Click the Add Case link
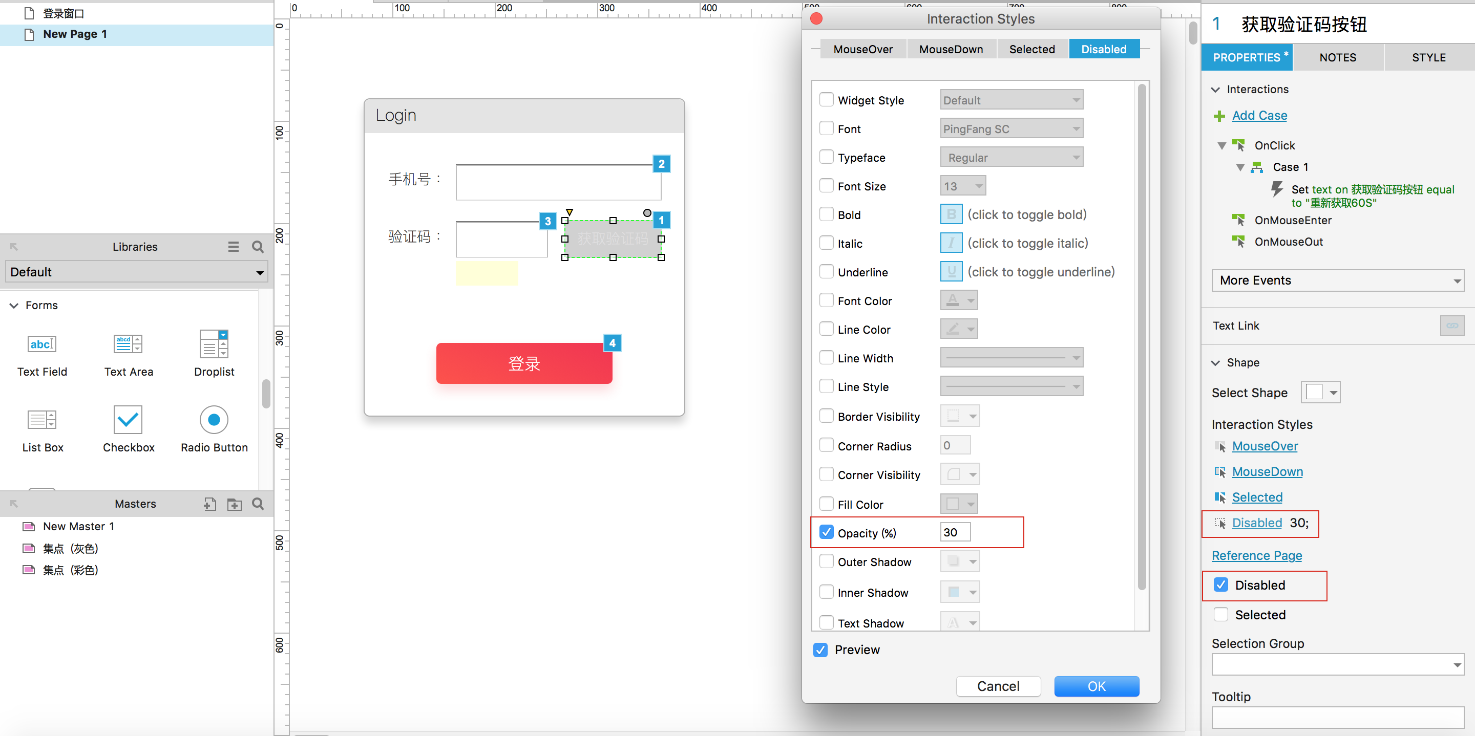This screenshot has height=736, width=1475. click(x=1259, y=116)
